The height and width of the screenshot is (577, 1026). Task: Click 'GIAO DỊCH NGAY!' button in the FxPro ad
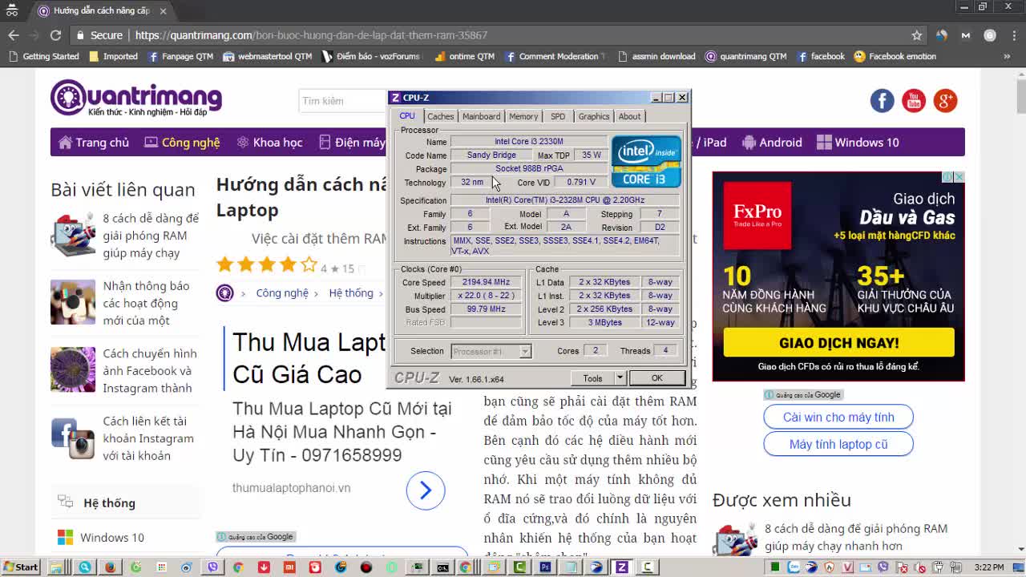[x=838, y=343]
